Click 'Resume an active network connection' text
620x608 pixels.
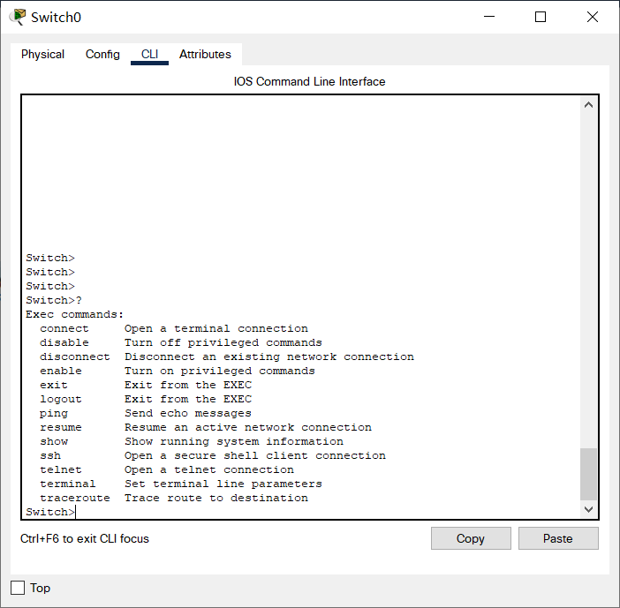248,427
